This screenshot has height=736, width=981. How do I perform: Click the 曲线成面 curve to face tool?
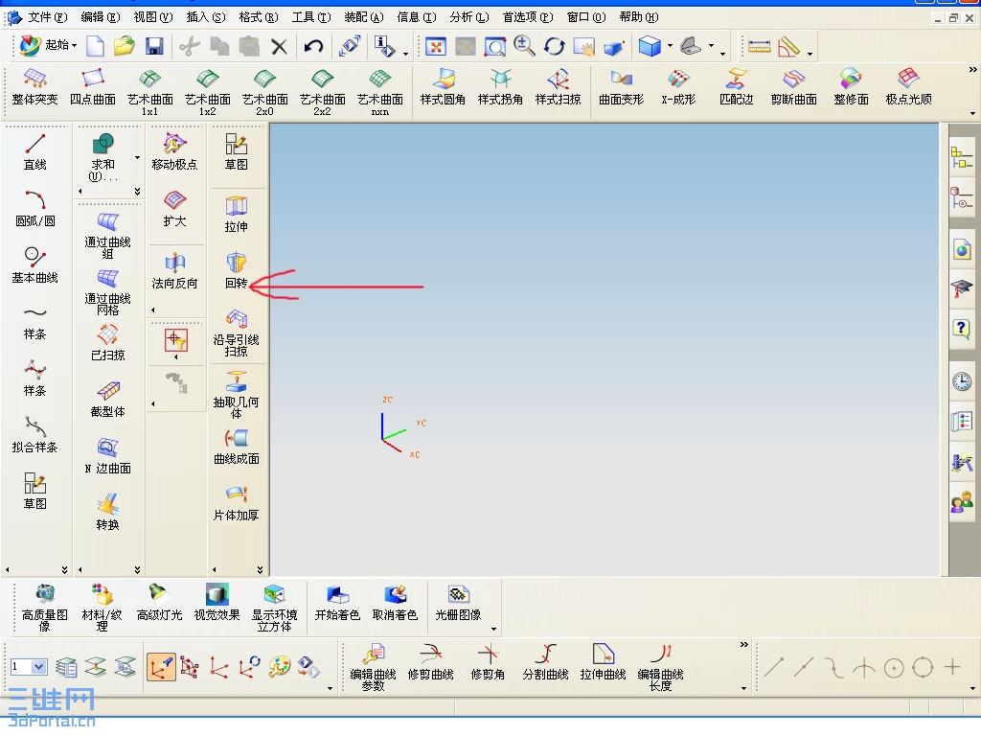pyautogui.click(x=236, y=447)
